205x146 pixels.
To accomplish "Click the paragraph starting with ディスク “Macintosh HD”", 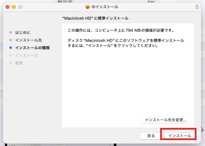I will tap(125, 43).
